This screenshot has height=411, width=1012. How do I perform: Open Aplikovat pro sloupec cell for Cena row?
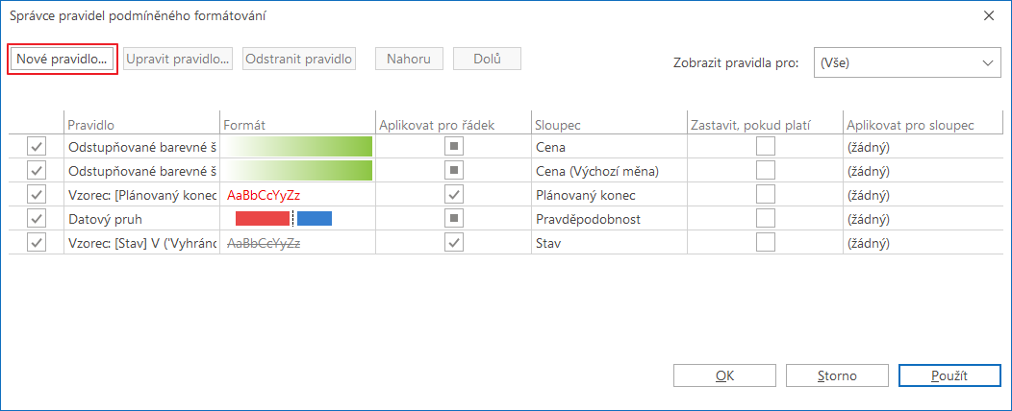(923, 148)
